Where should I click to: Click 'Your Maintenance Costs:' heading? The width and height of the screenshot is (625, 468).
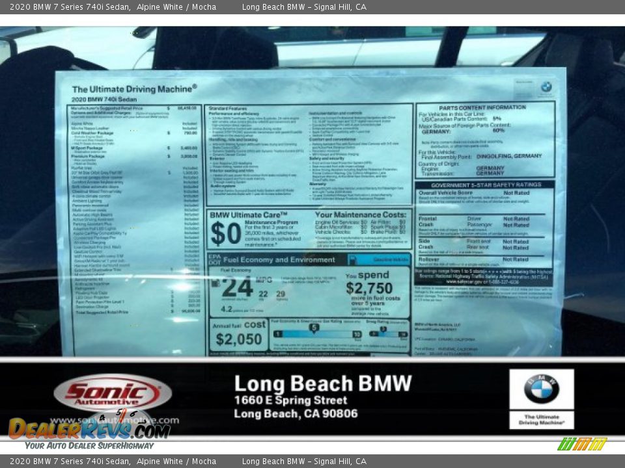tap(361, 214)
